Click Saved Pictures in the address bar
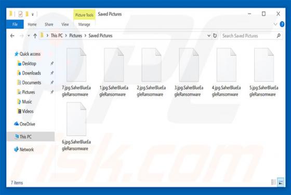The image size is (291, 195). 100,36
